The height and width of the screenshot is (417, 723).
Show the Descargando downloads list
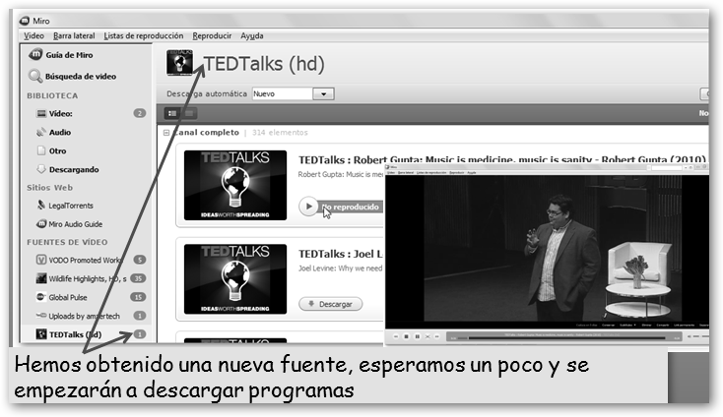tap(73, 169)
